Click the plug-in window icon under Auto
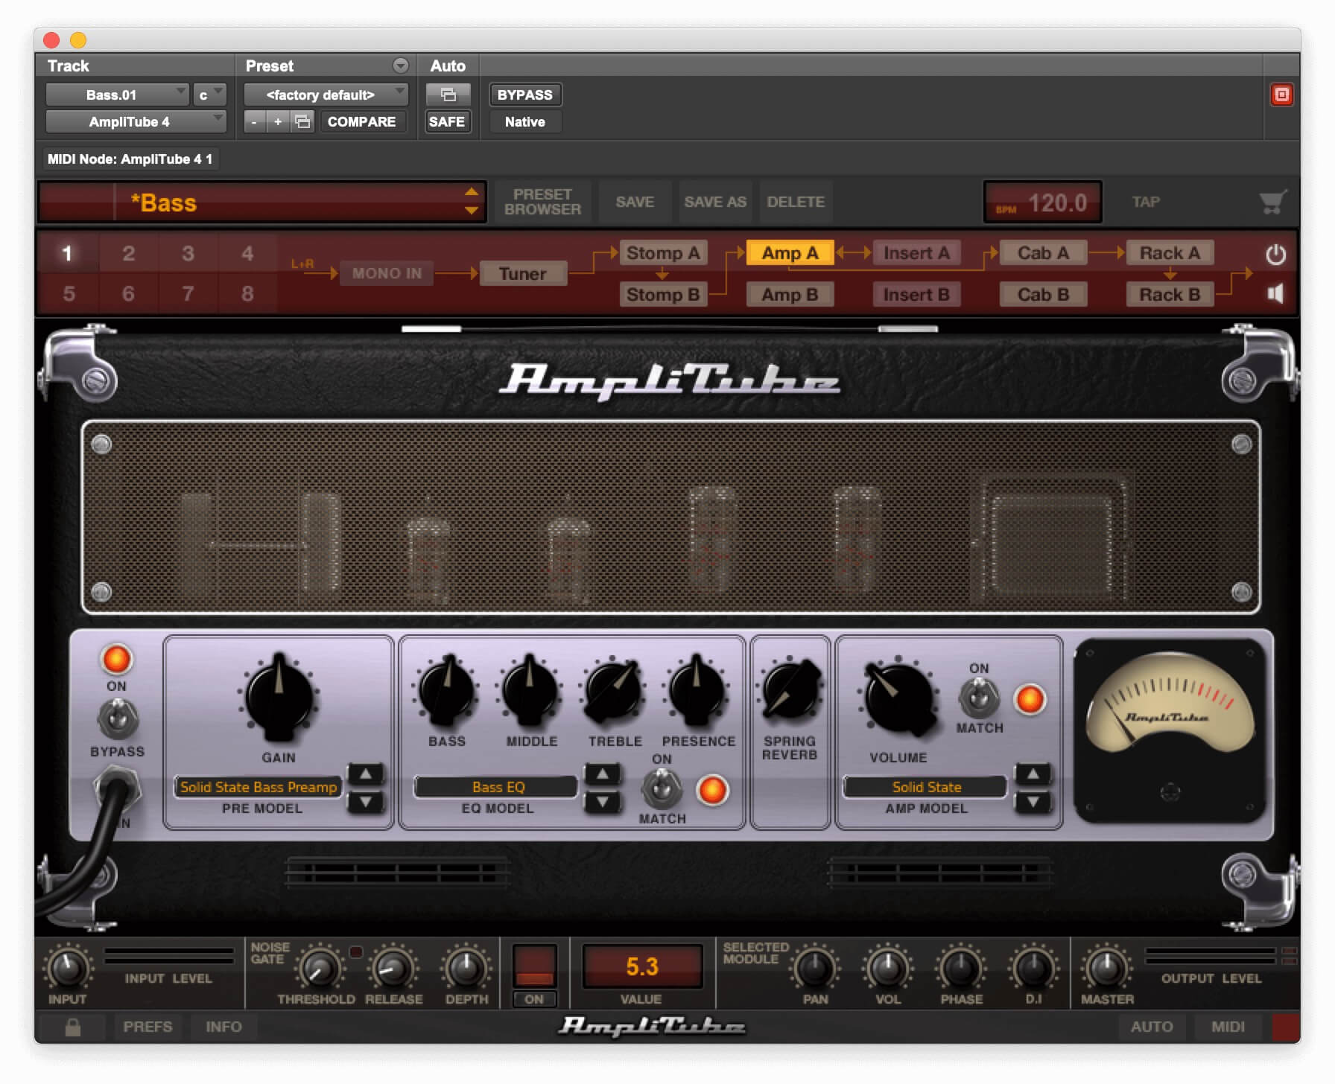 click(x=448, y=95)
